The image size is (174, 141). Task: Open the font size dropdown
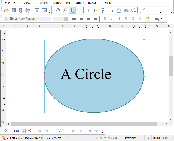pyautogui.click(x=65, y=19)
